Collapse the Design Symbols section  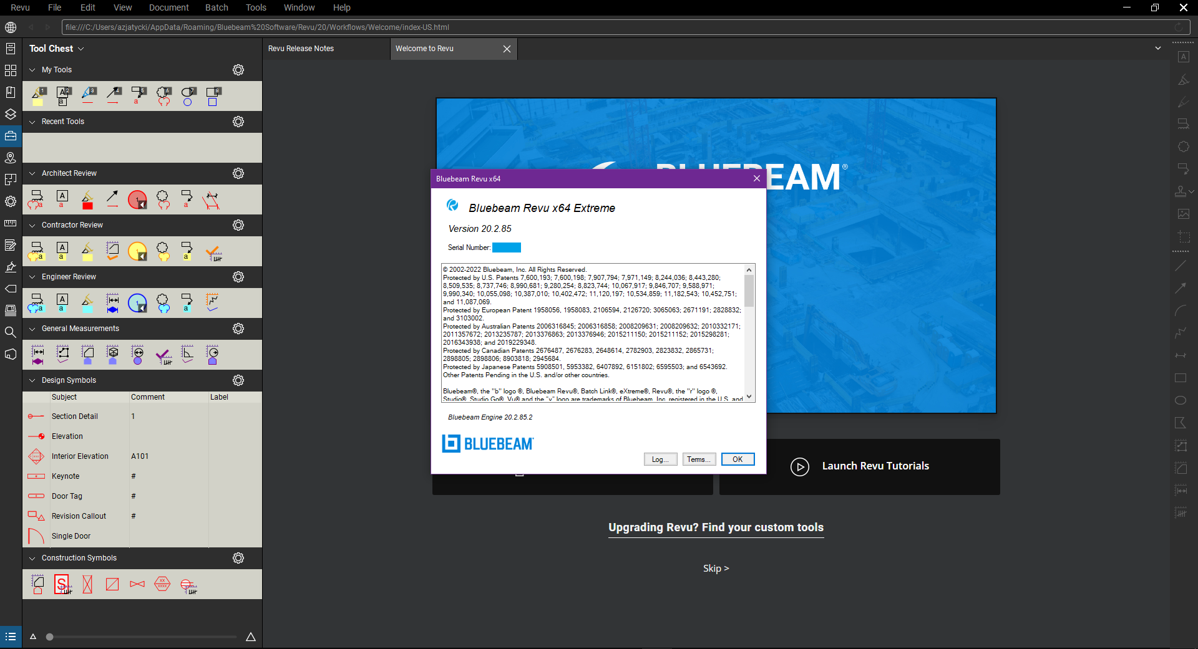(x=32, y=380)
